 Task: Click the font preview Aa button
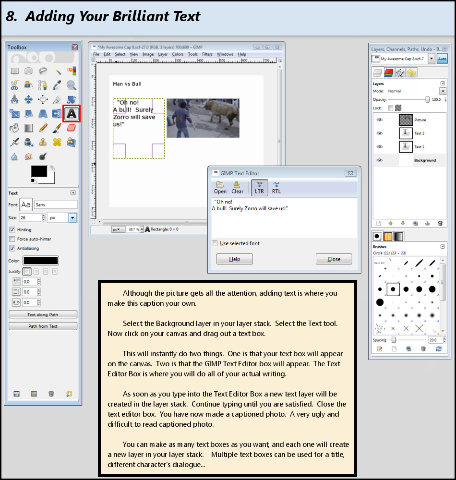point(26,204)
